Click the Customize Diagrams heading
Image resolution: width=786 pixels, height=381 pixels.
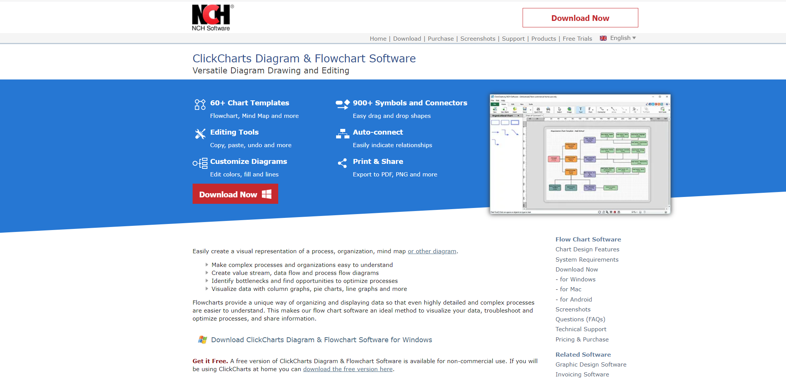(249, 162)
